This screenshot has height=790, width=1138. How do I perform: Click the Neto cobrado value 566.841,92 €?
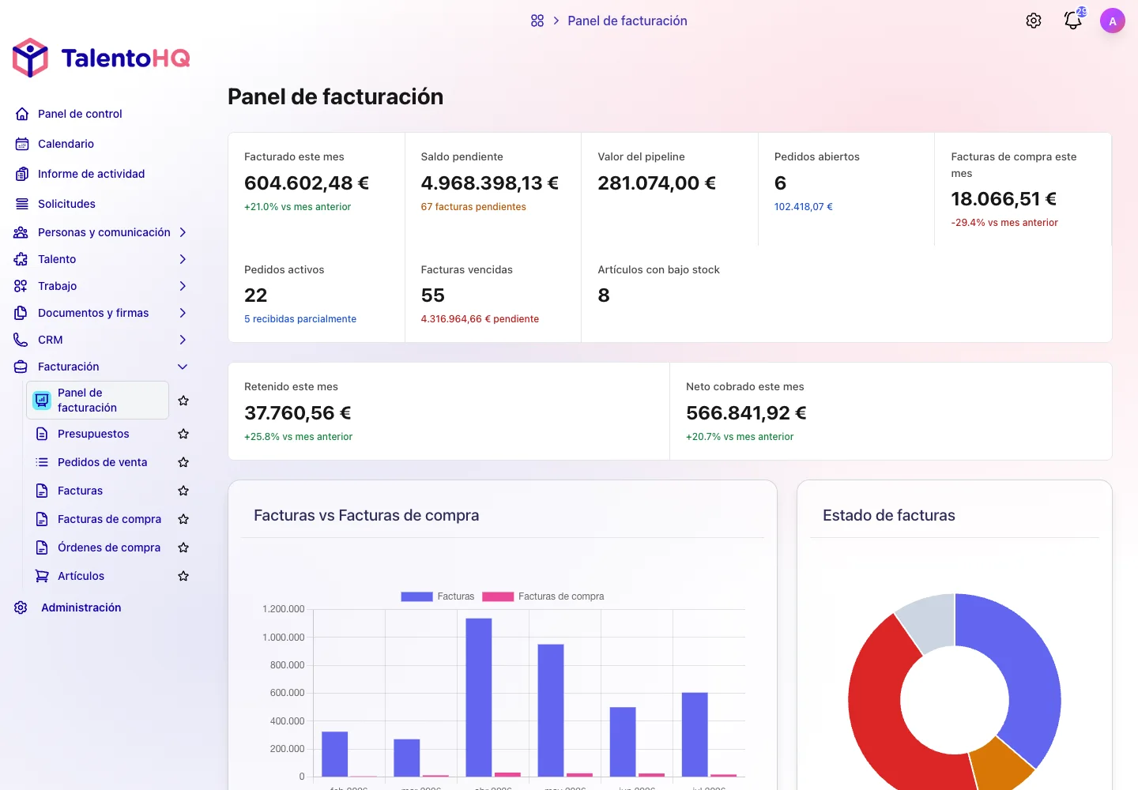point(746,413)
